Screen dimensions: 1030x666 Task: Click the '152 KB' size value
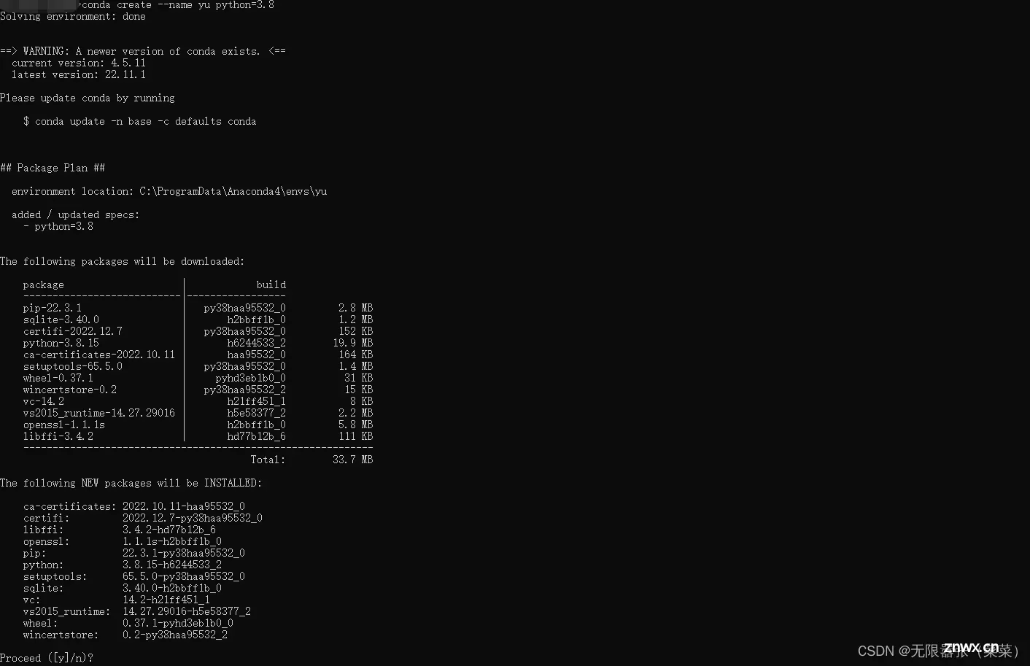(x=356, y=331)
